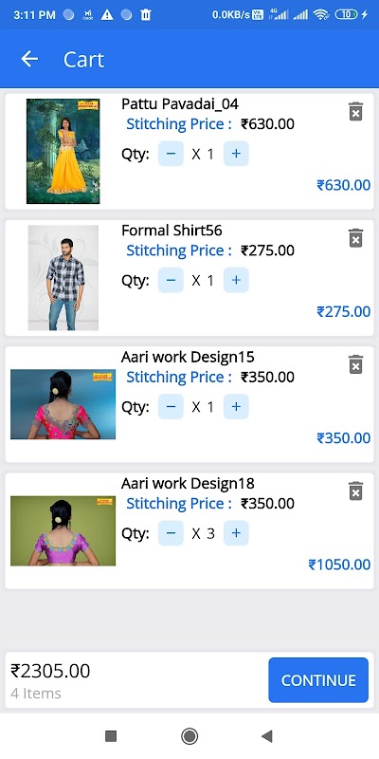Tap the Android home navigation button

[189, 736]
